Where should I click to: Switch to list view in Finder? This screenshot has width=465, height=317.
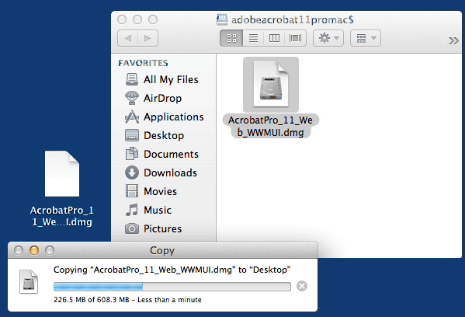(x=253, y=38)
